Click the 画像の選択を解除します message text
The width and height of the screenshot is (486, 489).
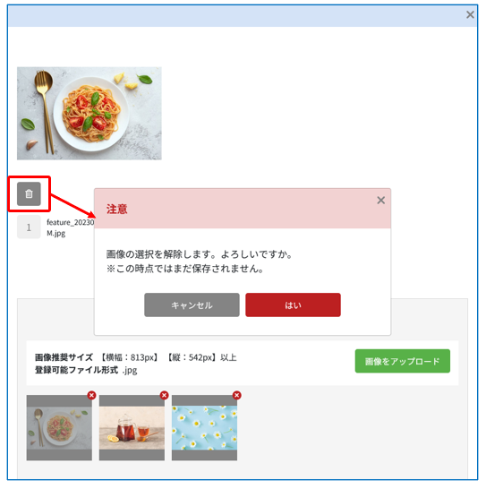pyautogui.click(x=200, y=254)
